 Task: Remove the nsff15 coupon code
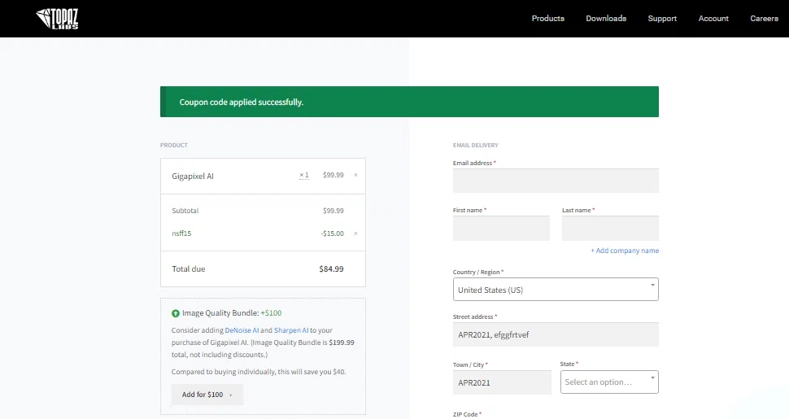coord(355,234)
